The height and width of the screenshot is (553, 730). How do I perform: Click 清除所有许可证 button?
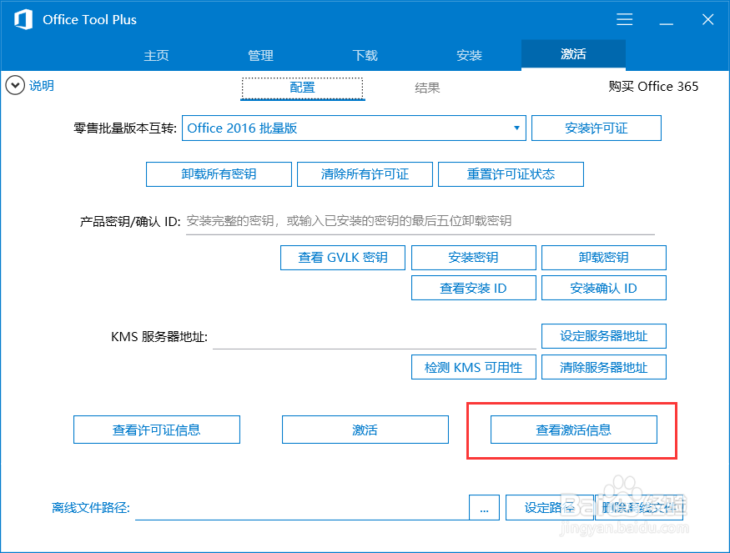(x=365, y=174)
